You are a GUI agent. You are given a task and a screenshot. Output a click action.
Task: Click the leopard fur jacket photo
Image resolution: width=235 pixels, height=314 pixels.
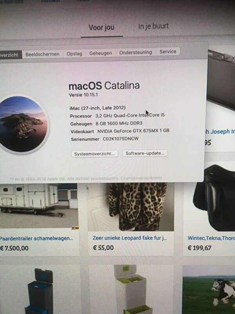131,207
